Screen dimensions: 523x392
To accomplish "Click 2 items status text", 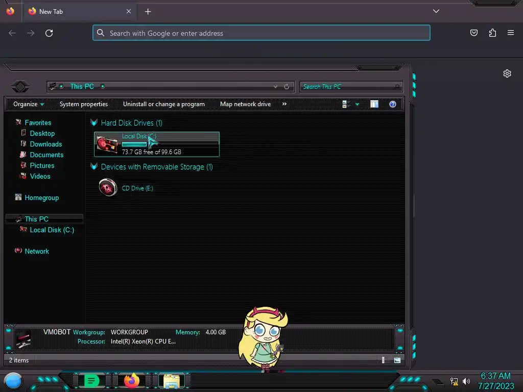I will pos(19,360).
